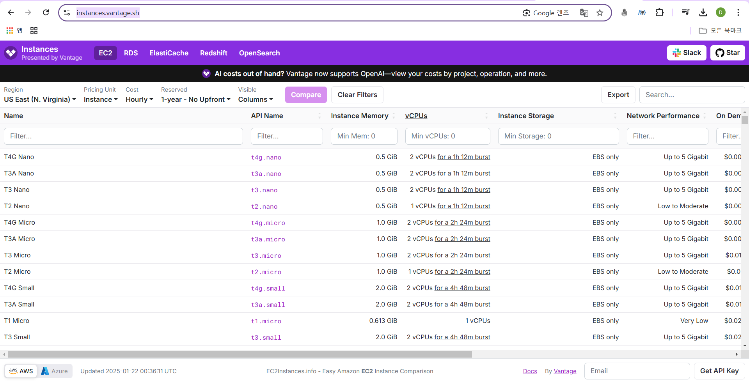749x381 pixels.
Task: Click the browser address bar URL
Action: point(108,13)
